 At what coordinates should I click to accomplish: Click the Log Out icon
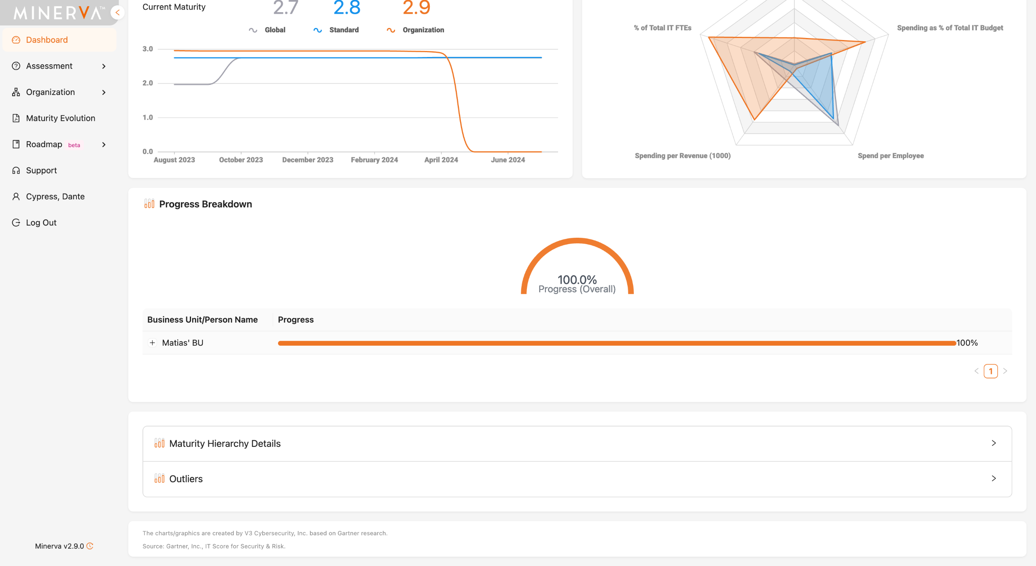pyautogui.click(x=16, y=222)
